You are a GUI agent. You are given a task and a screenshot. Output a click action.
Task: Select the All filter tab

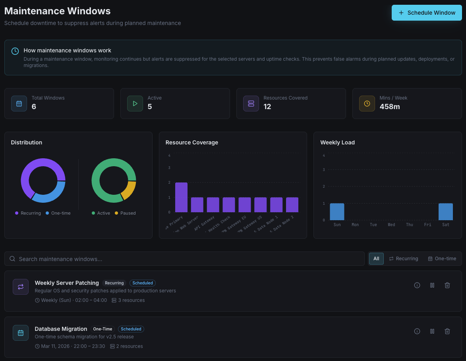pos(376,259)
